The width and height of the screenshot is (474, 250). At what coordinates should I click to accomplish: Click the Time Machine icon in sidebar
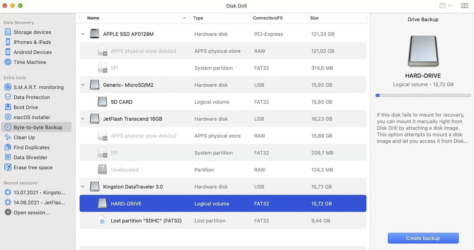(8, 62)
